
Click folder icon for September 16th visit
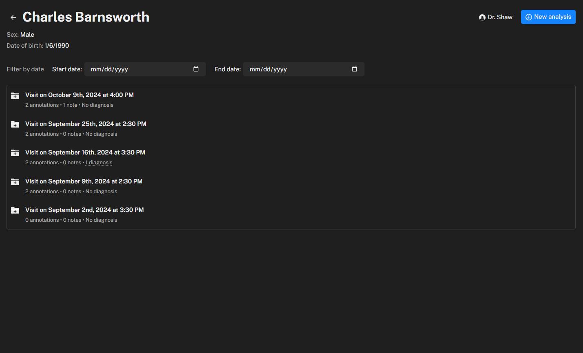click(15, 153)
